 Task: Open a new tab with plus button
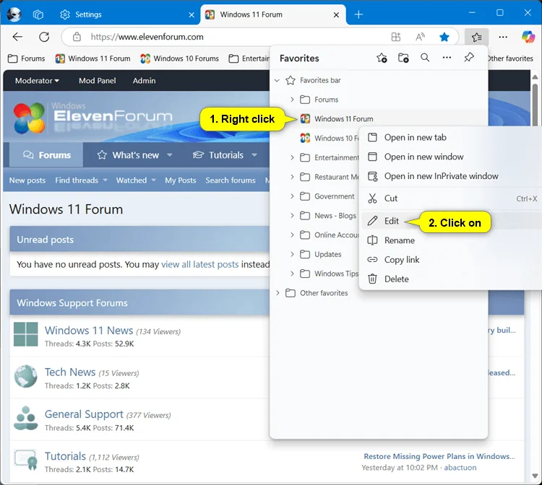click(358, 14)
